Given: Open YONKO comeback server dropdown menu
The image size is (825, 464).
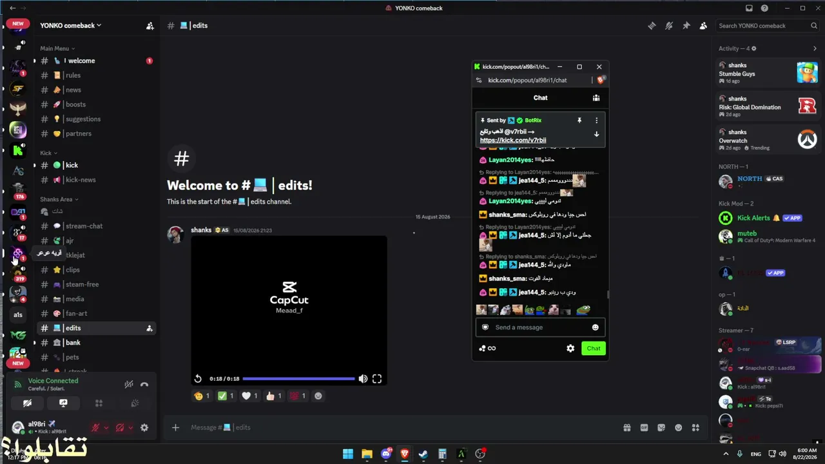Looking at the screenshot, I should click(71, 26).
